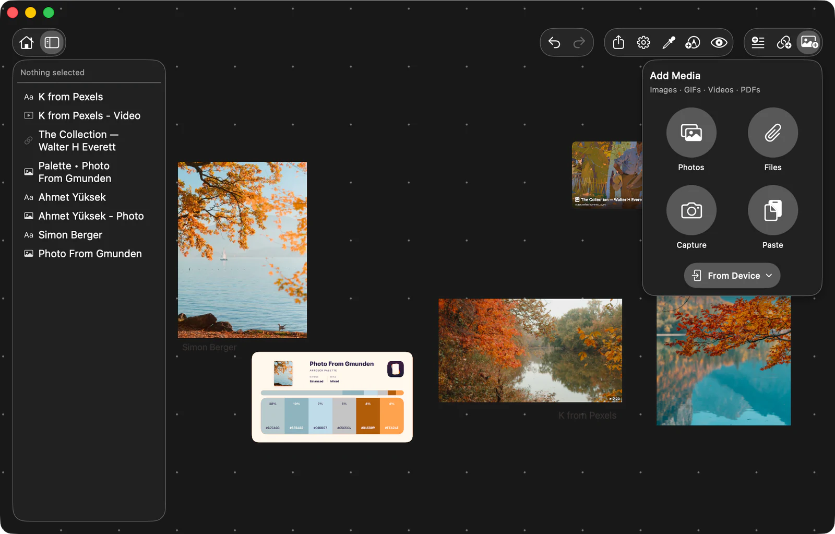Paste media from clipboard
Viewport: 835px width, 534px height.
773,210
